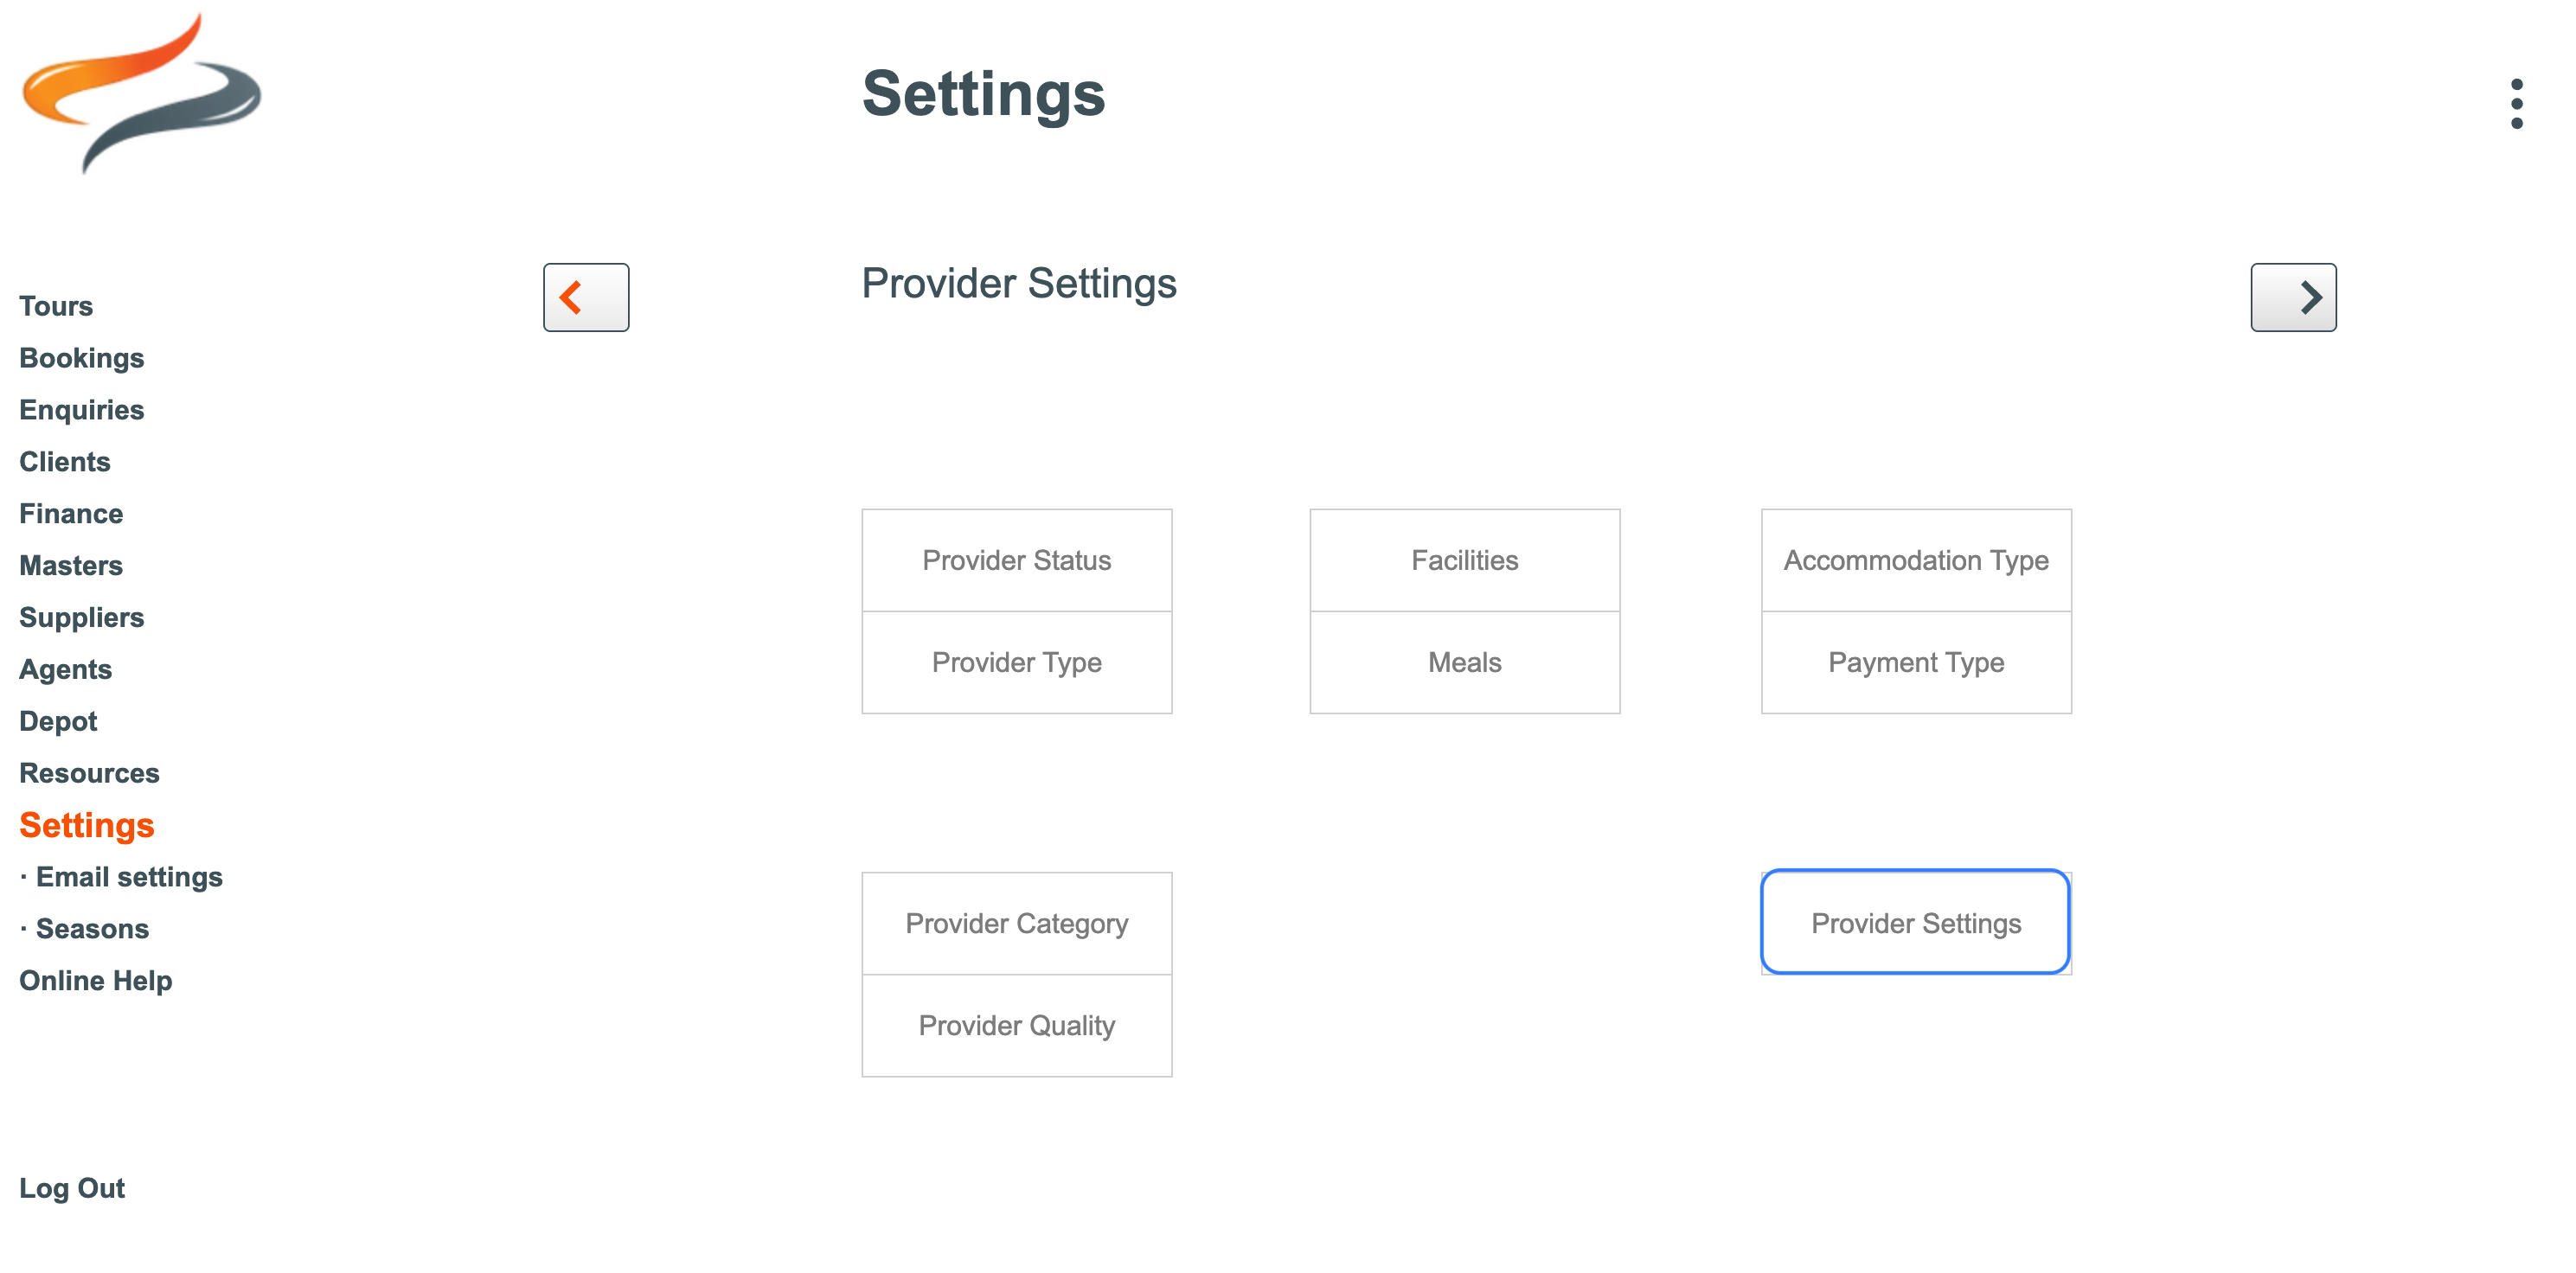Open the three-dot kebab menu
The width and height of the screenshot is (2576, 1273).
(x=2516, y=103)
